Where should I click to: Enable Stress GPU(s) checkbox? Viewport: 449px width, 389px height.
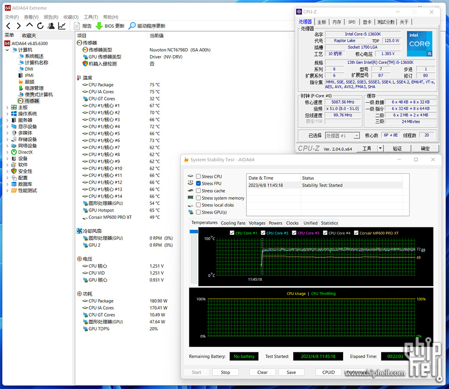(x=198, y=212)
